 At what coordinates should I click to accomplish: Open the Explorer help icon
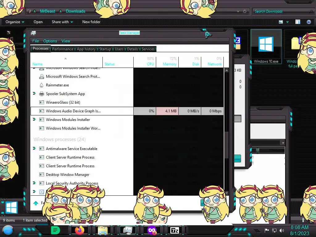pos(309,22)
